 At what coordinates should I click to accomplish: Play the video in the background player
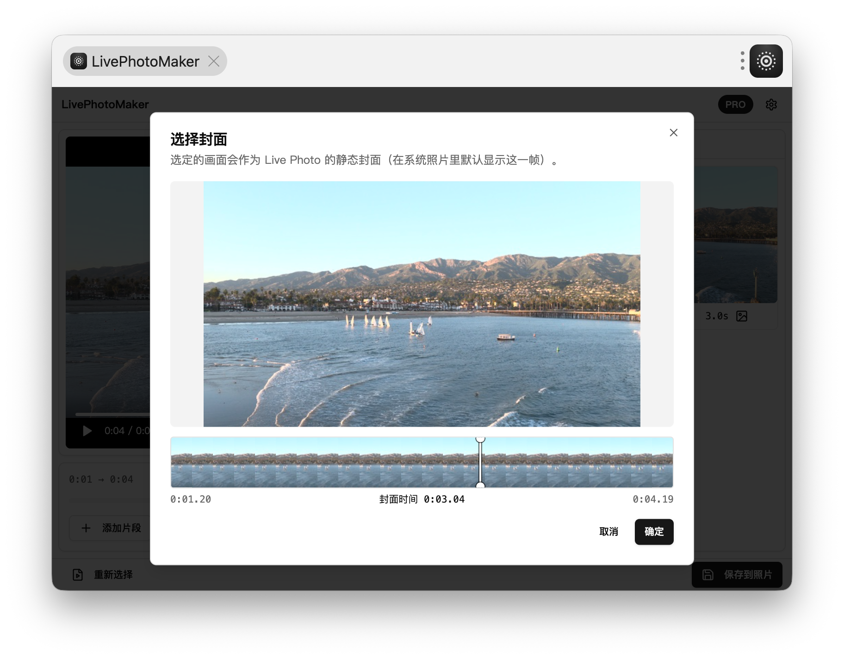coord(87,431)
